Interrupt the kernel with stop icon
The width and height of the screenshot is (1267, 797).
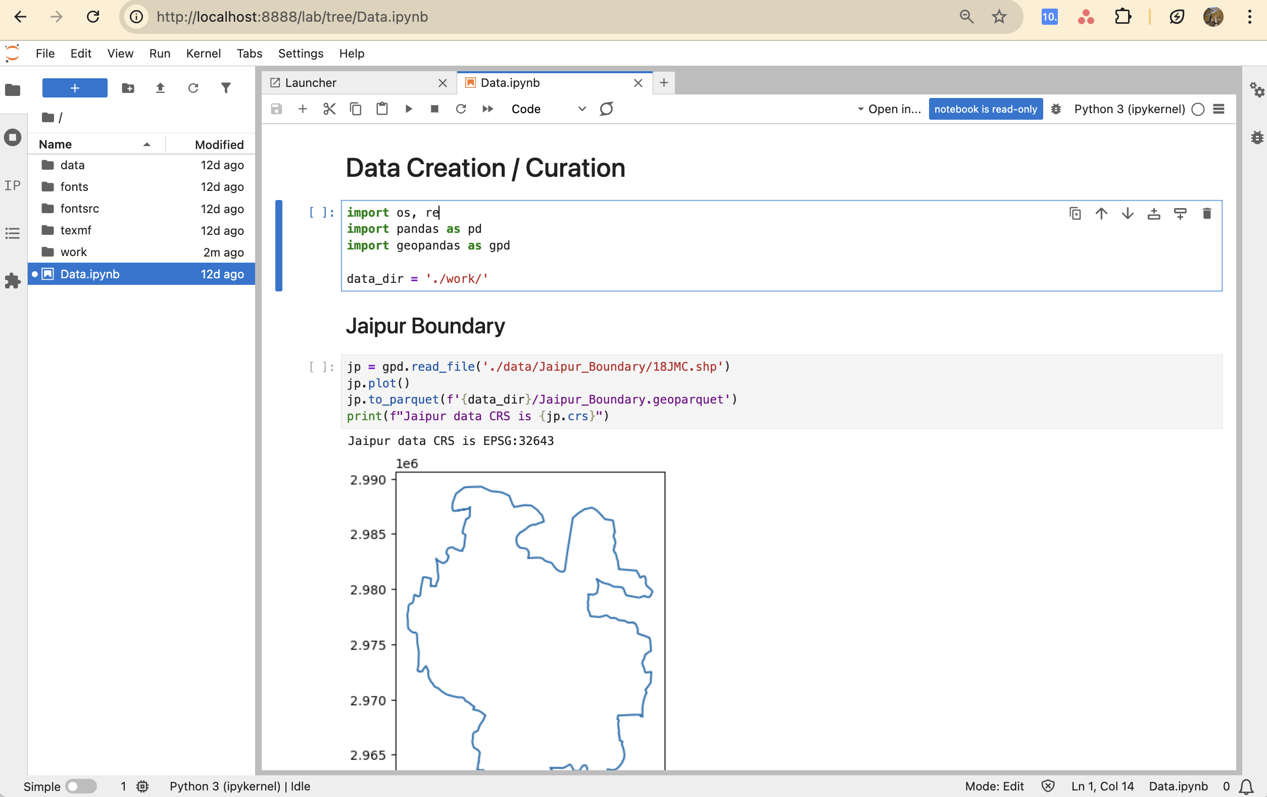click(x=434, y=109)
